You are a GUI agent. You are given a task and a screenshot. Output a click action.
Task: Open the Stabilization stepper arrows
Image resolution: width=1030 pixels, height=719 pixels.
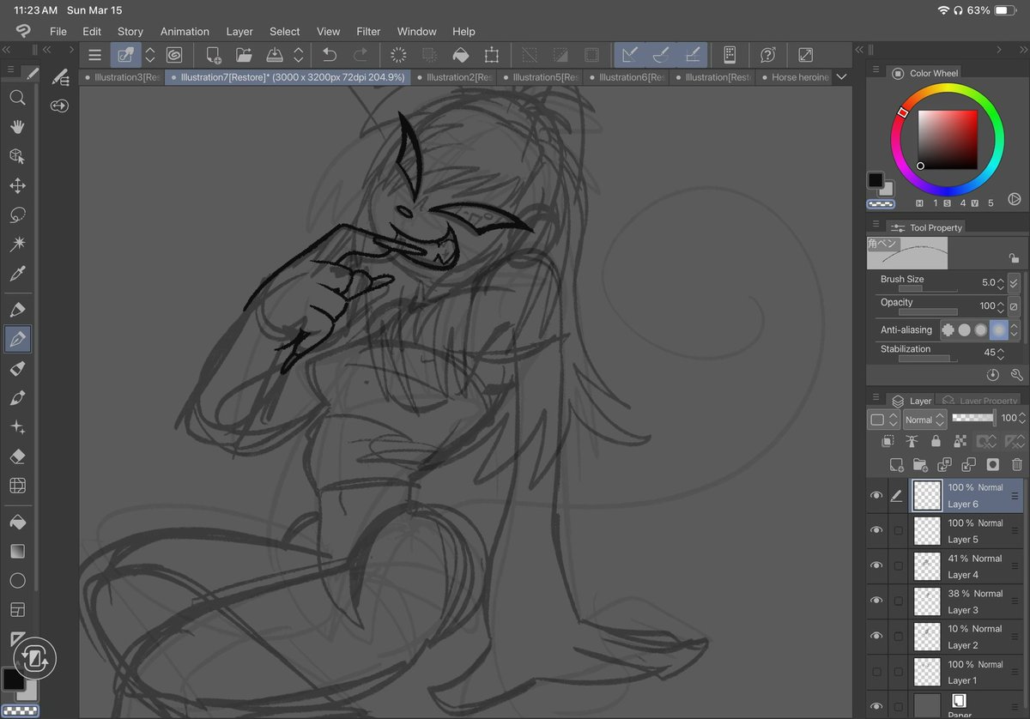pyautogui.click(x=1001, y=353)
